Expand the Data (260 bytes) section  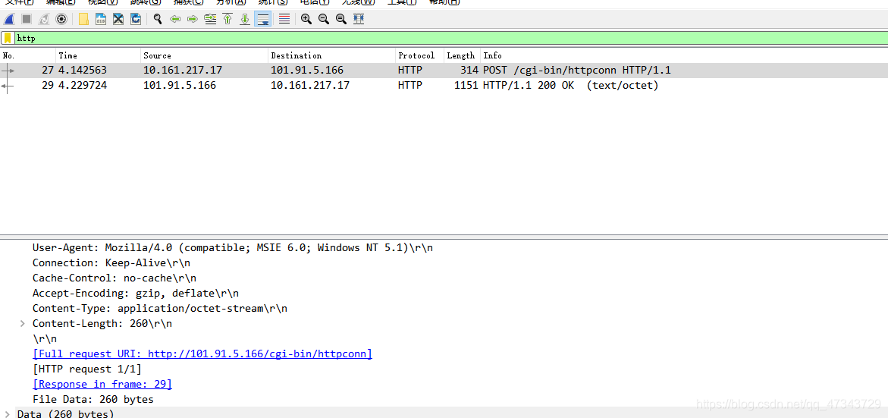point(7,414)
